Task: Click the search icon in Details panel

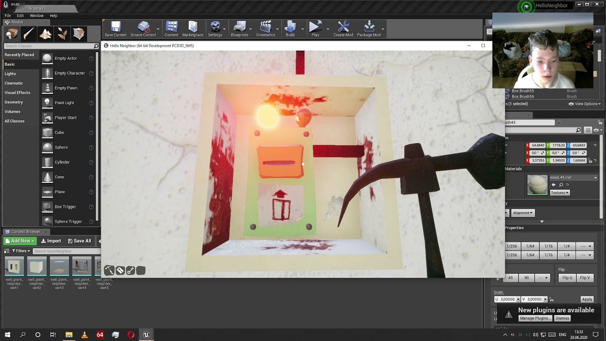Action: tap(579, 130)
